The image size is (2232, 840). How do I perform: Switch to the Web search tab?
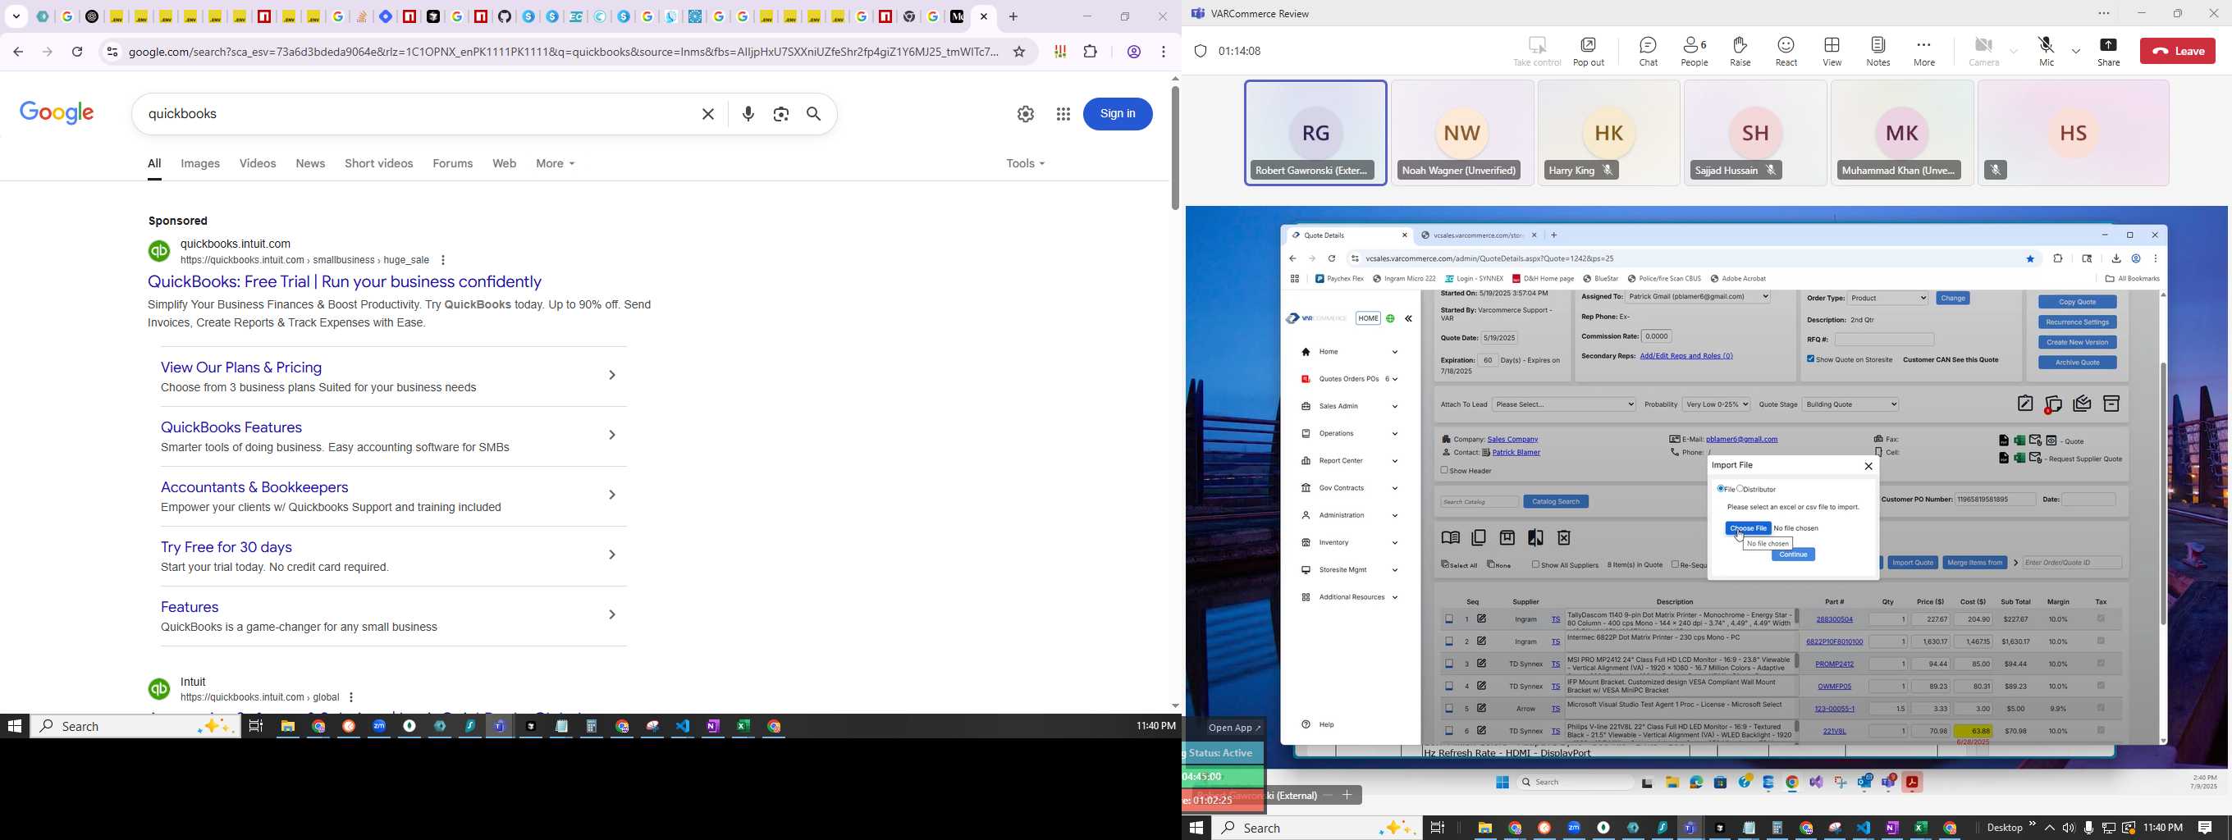505,164
